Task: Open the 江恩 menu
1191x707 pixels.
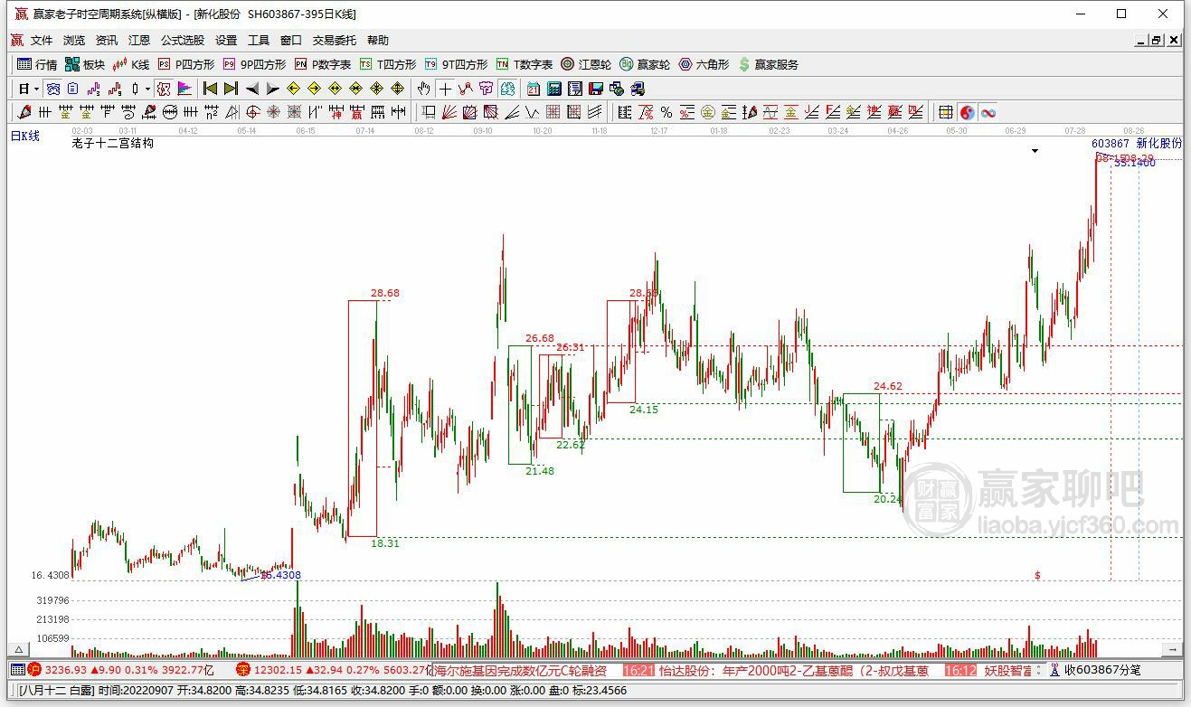Action: point(139,41)
